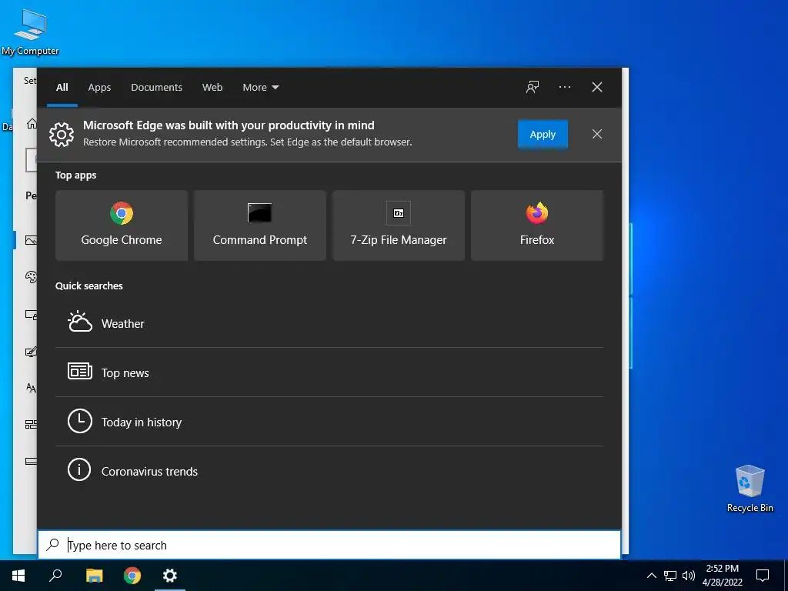788x591 pixels.
Task: Launch Firefox from Top apps
Action: [x=536, y=225]
